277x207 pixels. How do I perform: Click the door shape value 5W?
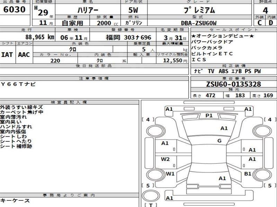pyautogui.click(x=133, y=10)
